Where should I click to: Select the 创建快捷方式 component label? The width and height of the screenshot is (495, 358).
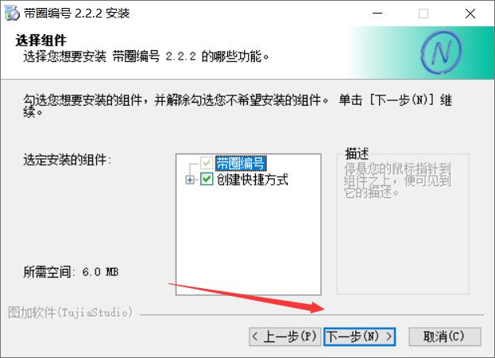252,180
